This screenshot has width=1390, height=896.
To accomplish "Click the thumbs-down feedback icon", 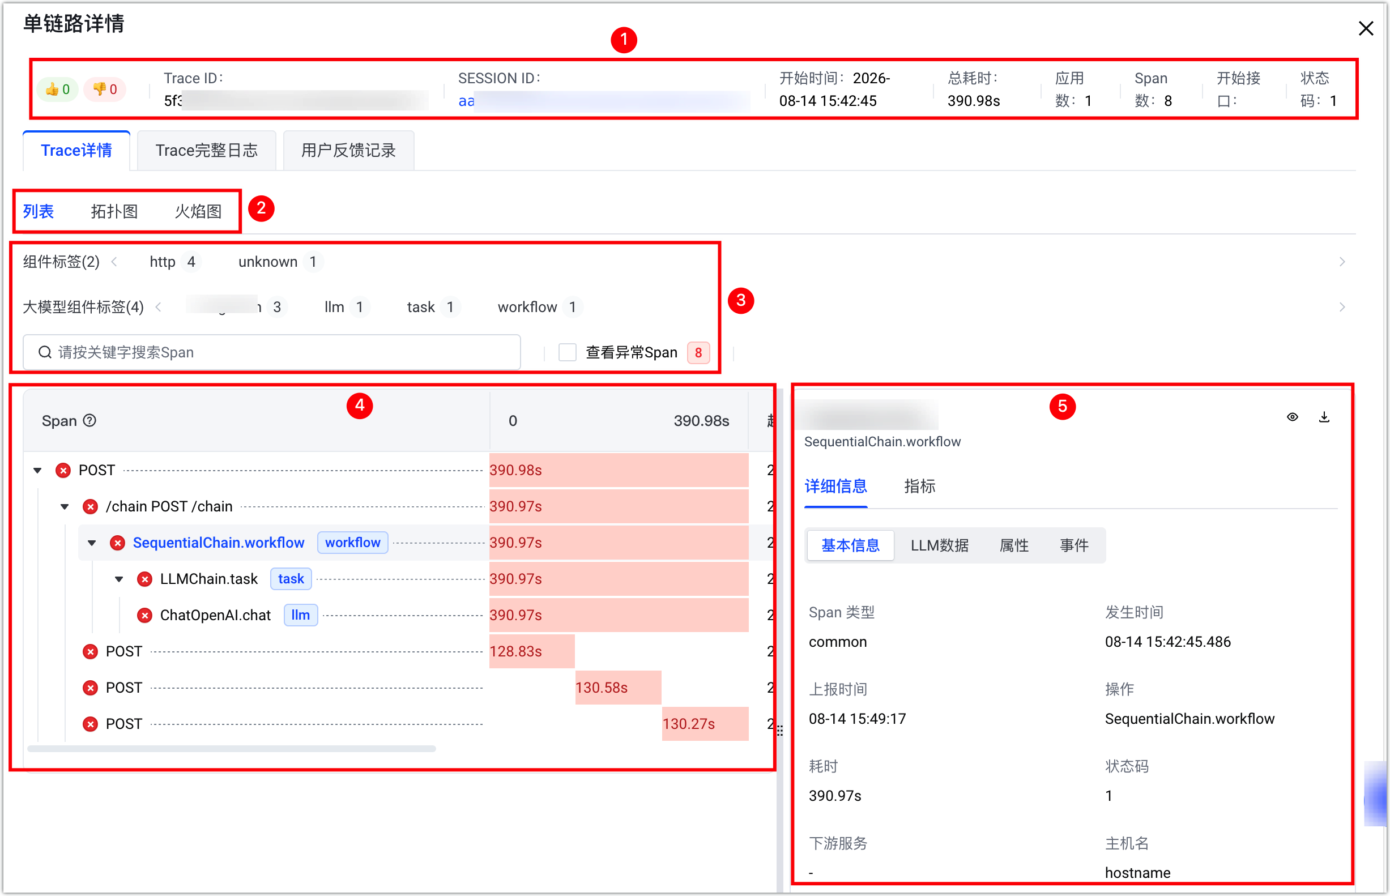I will pos(99,89).
